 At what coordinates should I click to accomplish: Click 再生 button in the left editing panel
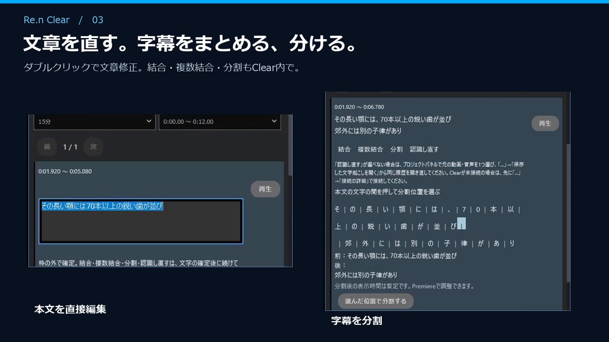coord(265,189)
